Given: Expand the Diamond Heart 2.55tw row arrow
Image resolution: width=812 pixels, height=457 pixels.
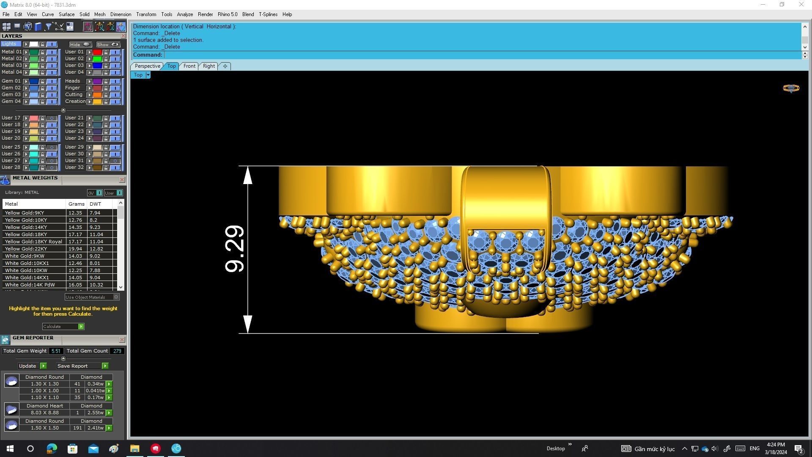Looking at the screenshot, I should coord(109,413).
